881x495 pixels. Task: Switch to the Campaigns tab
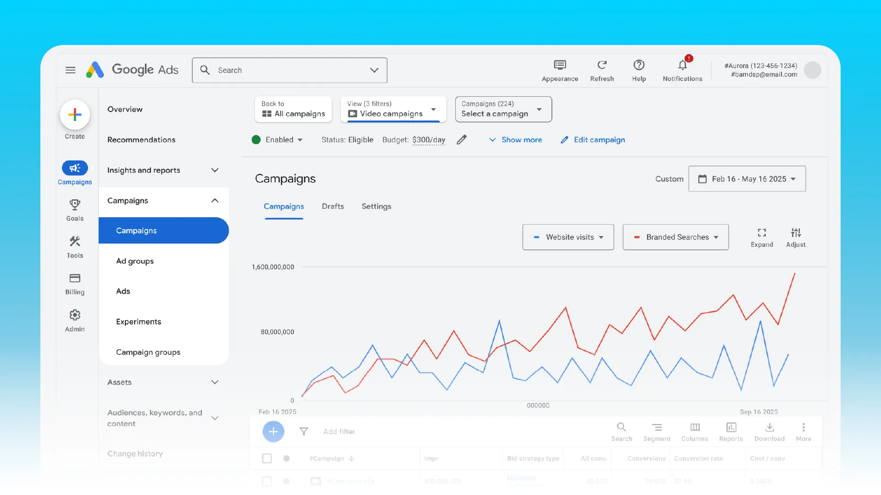click(x=284, y=207)
